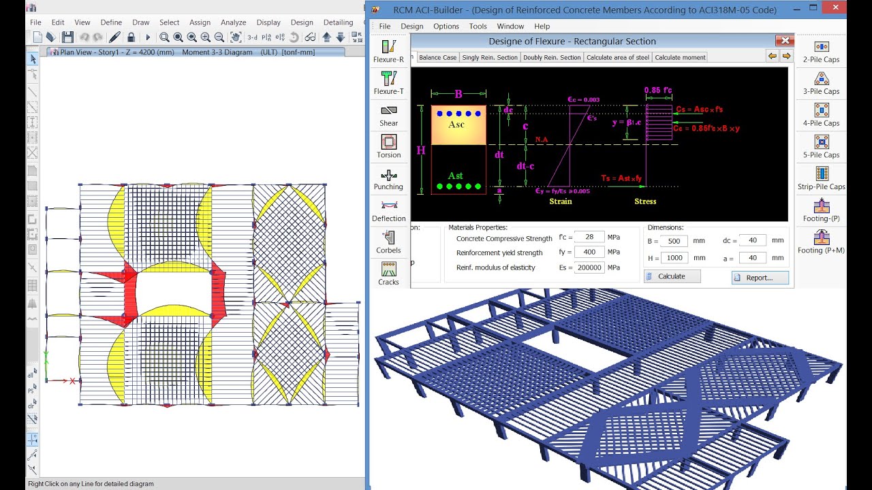This screenshot has width=872, height=490.
Task: Click the rubber band zoom magnifier
Action: [x=164, y=37]
